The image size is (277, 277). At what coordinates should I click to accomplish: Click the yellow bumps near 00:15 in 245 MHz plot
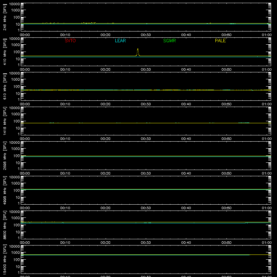click(x=88, y=23)
